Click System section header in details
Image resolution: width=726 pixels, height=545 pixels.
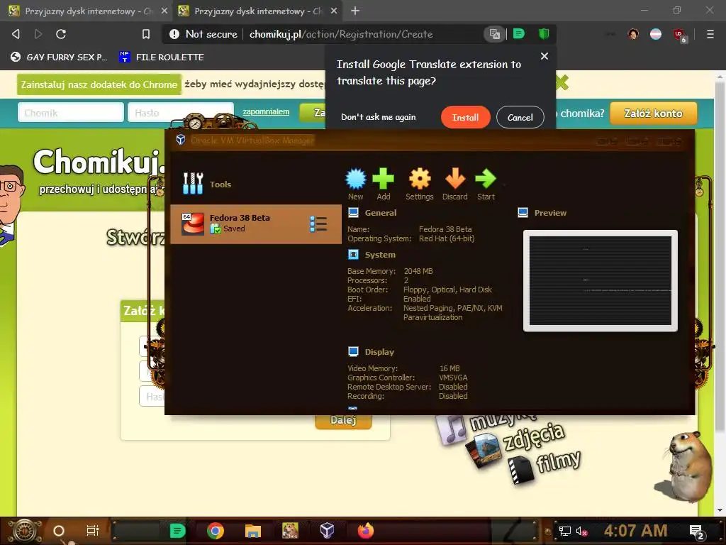(380, 255)
